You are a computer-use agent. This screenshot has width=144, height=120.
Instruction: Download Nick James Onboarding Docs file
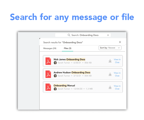(110, 61)
